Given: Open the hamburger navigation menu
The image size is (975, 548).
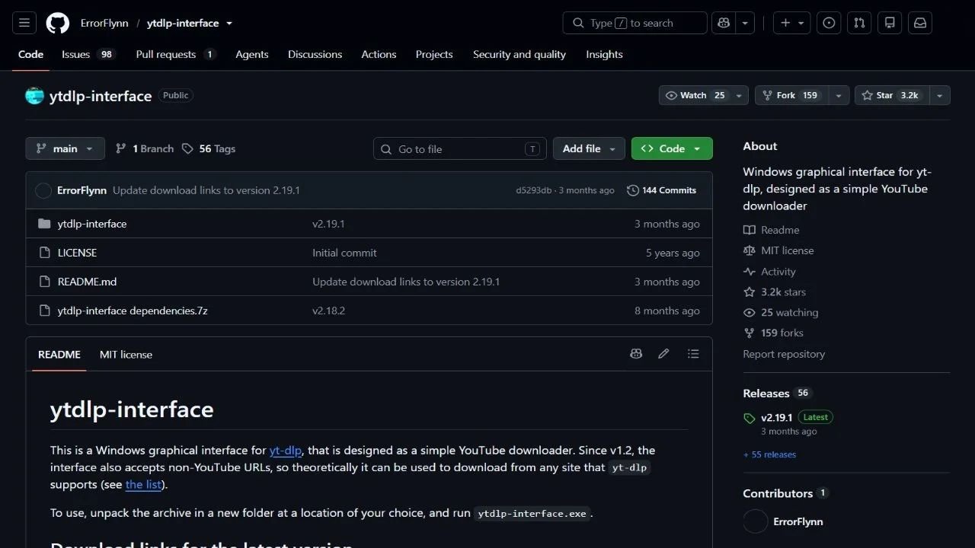Looking at the screenshot, I should [24, 23].
